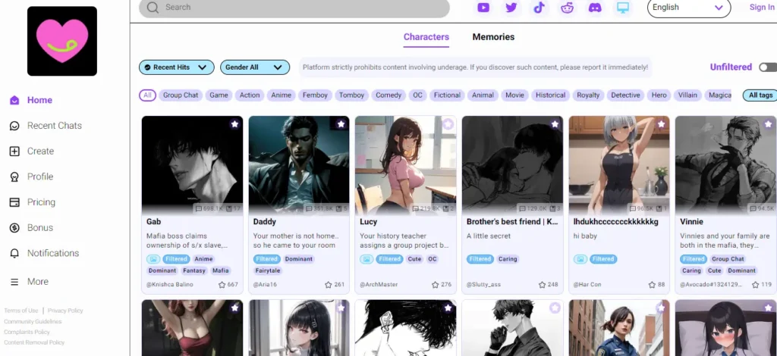
Task: Favorite the Gab card star badge
Action: click(235, 124)
